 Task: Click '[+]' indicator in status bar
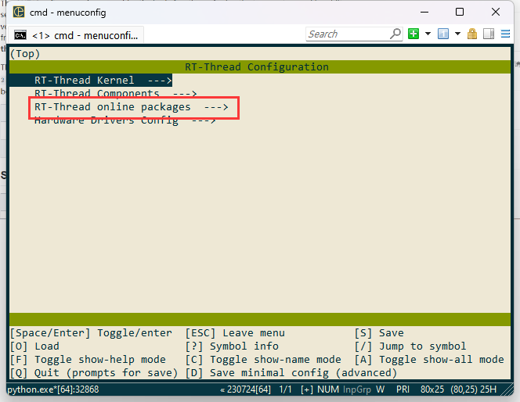click(307, 389)
